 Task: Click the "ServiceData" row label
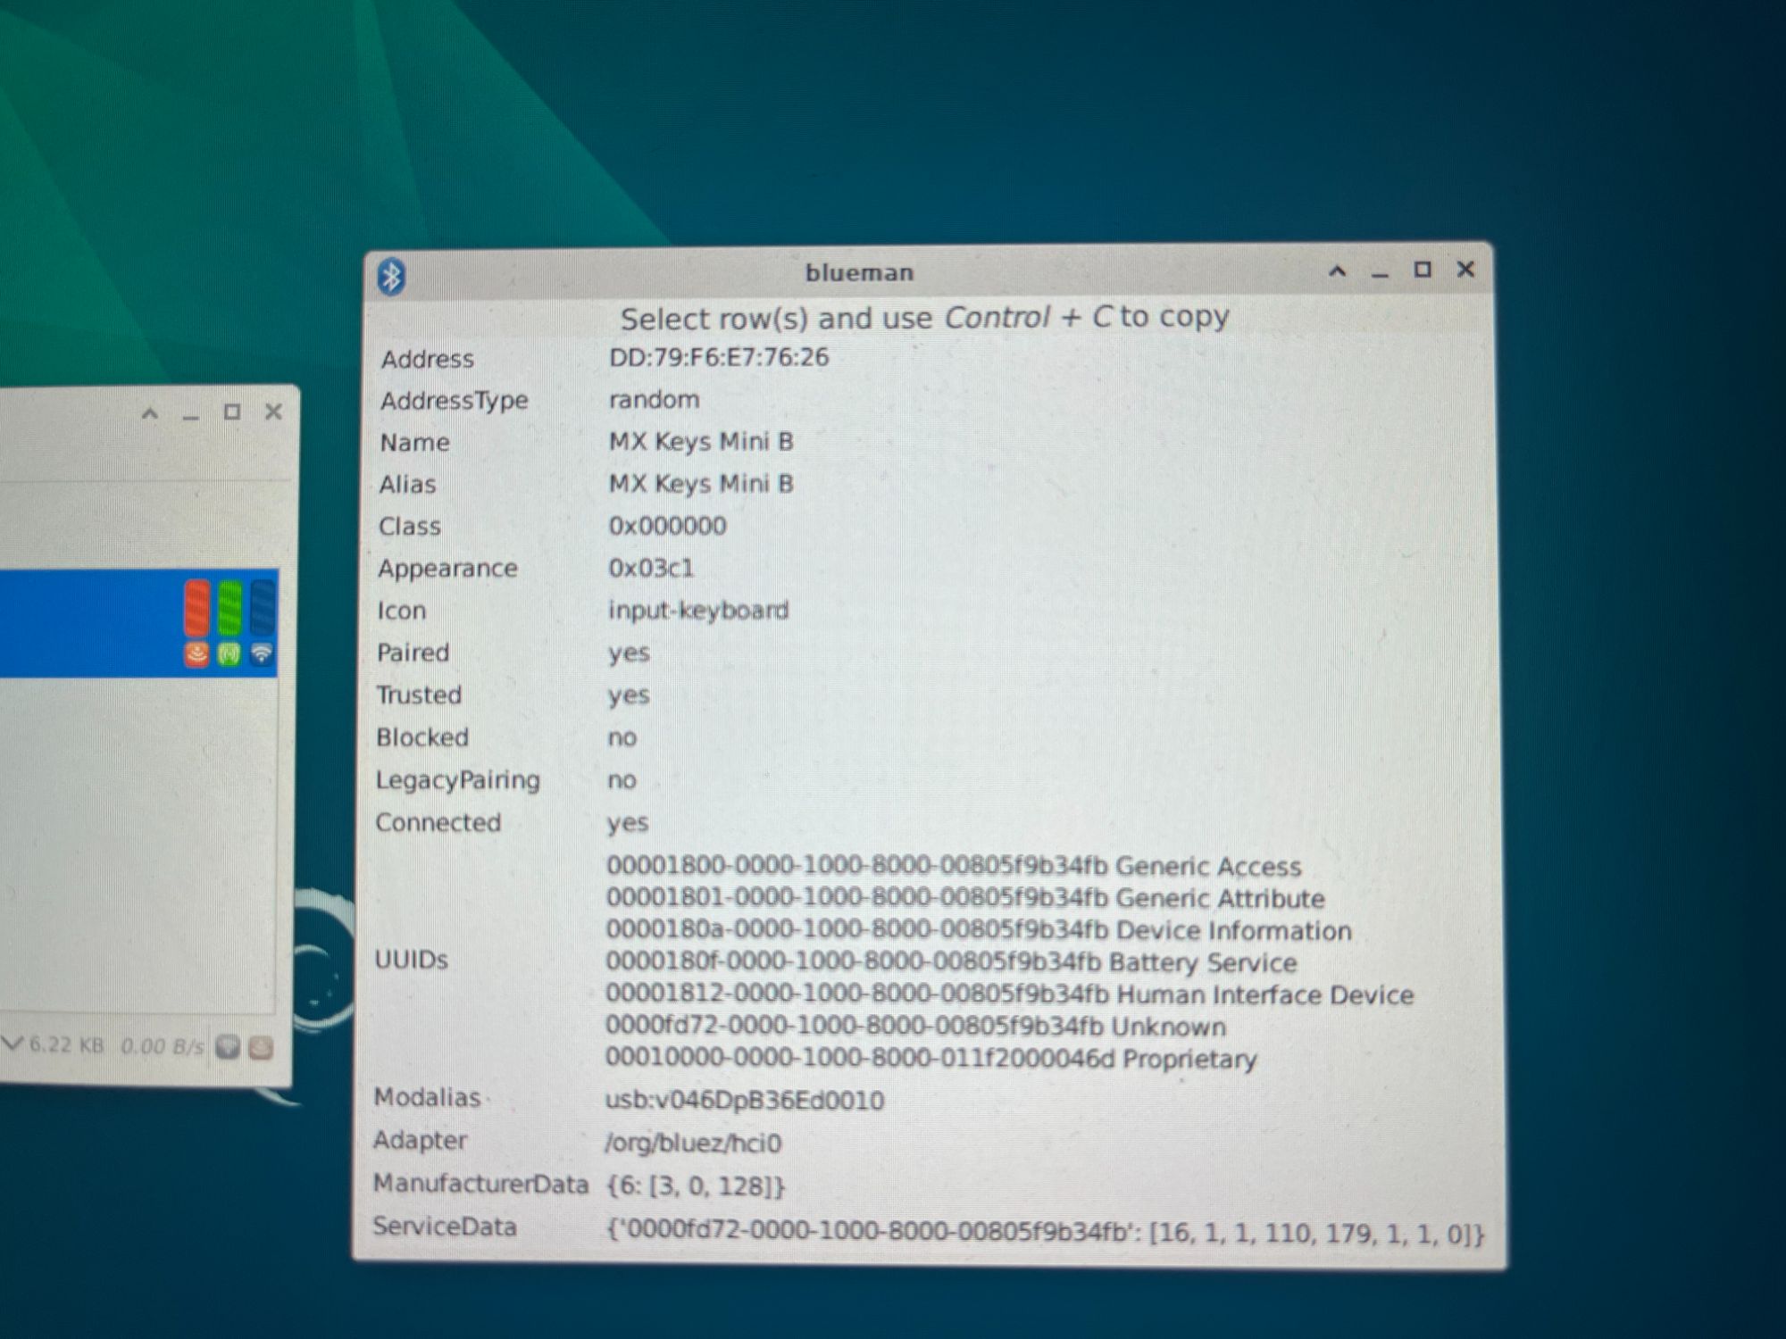point(445,1227)
